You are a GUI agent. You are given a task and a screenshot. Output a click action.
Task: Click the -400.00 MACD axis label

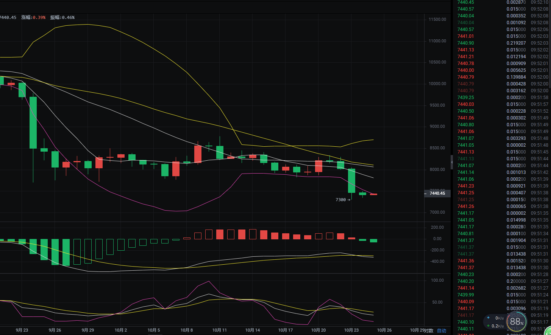tap(437, 262)
